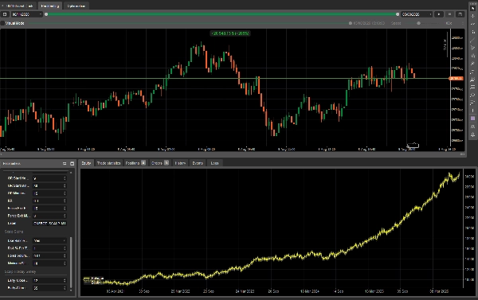The image size is (478, 300).
Task: Open the backtest start date dropdown
Action: point(26,14)
